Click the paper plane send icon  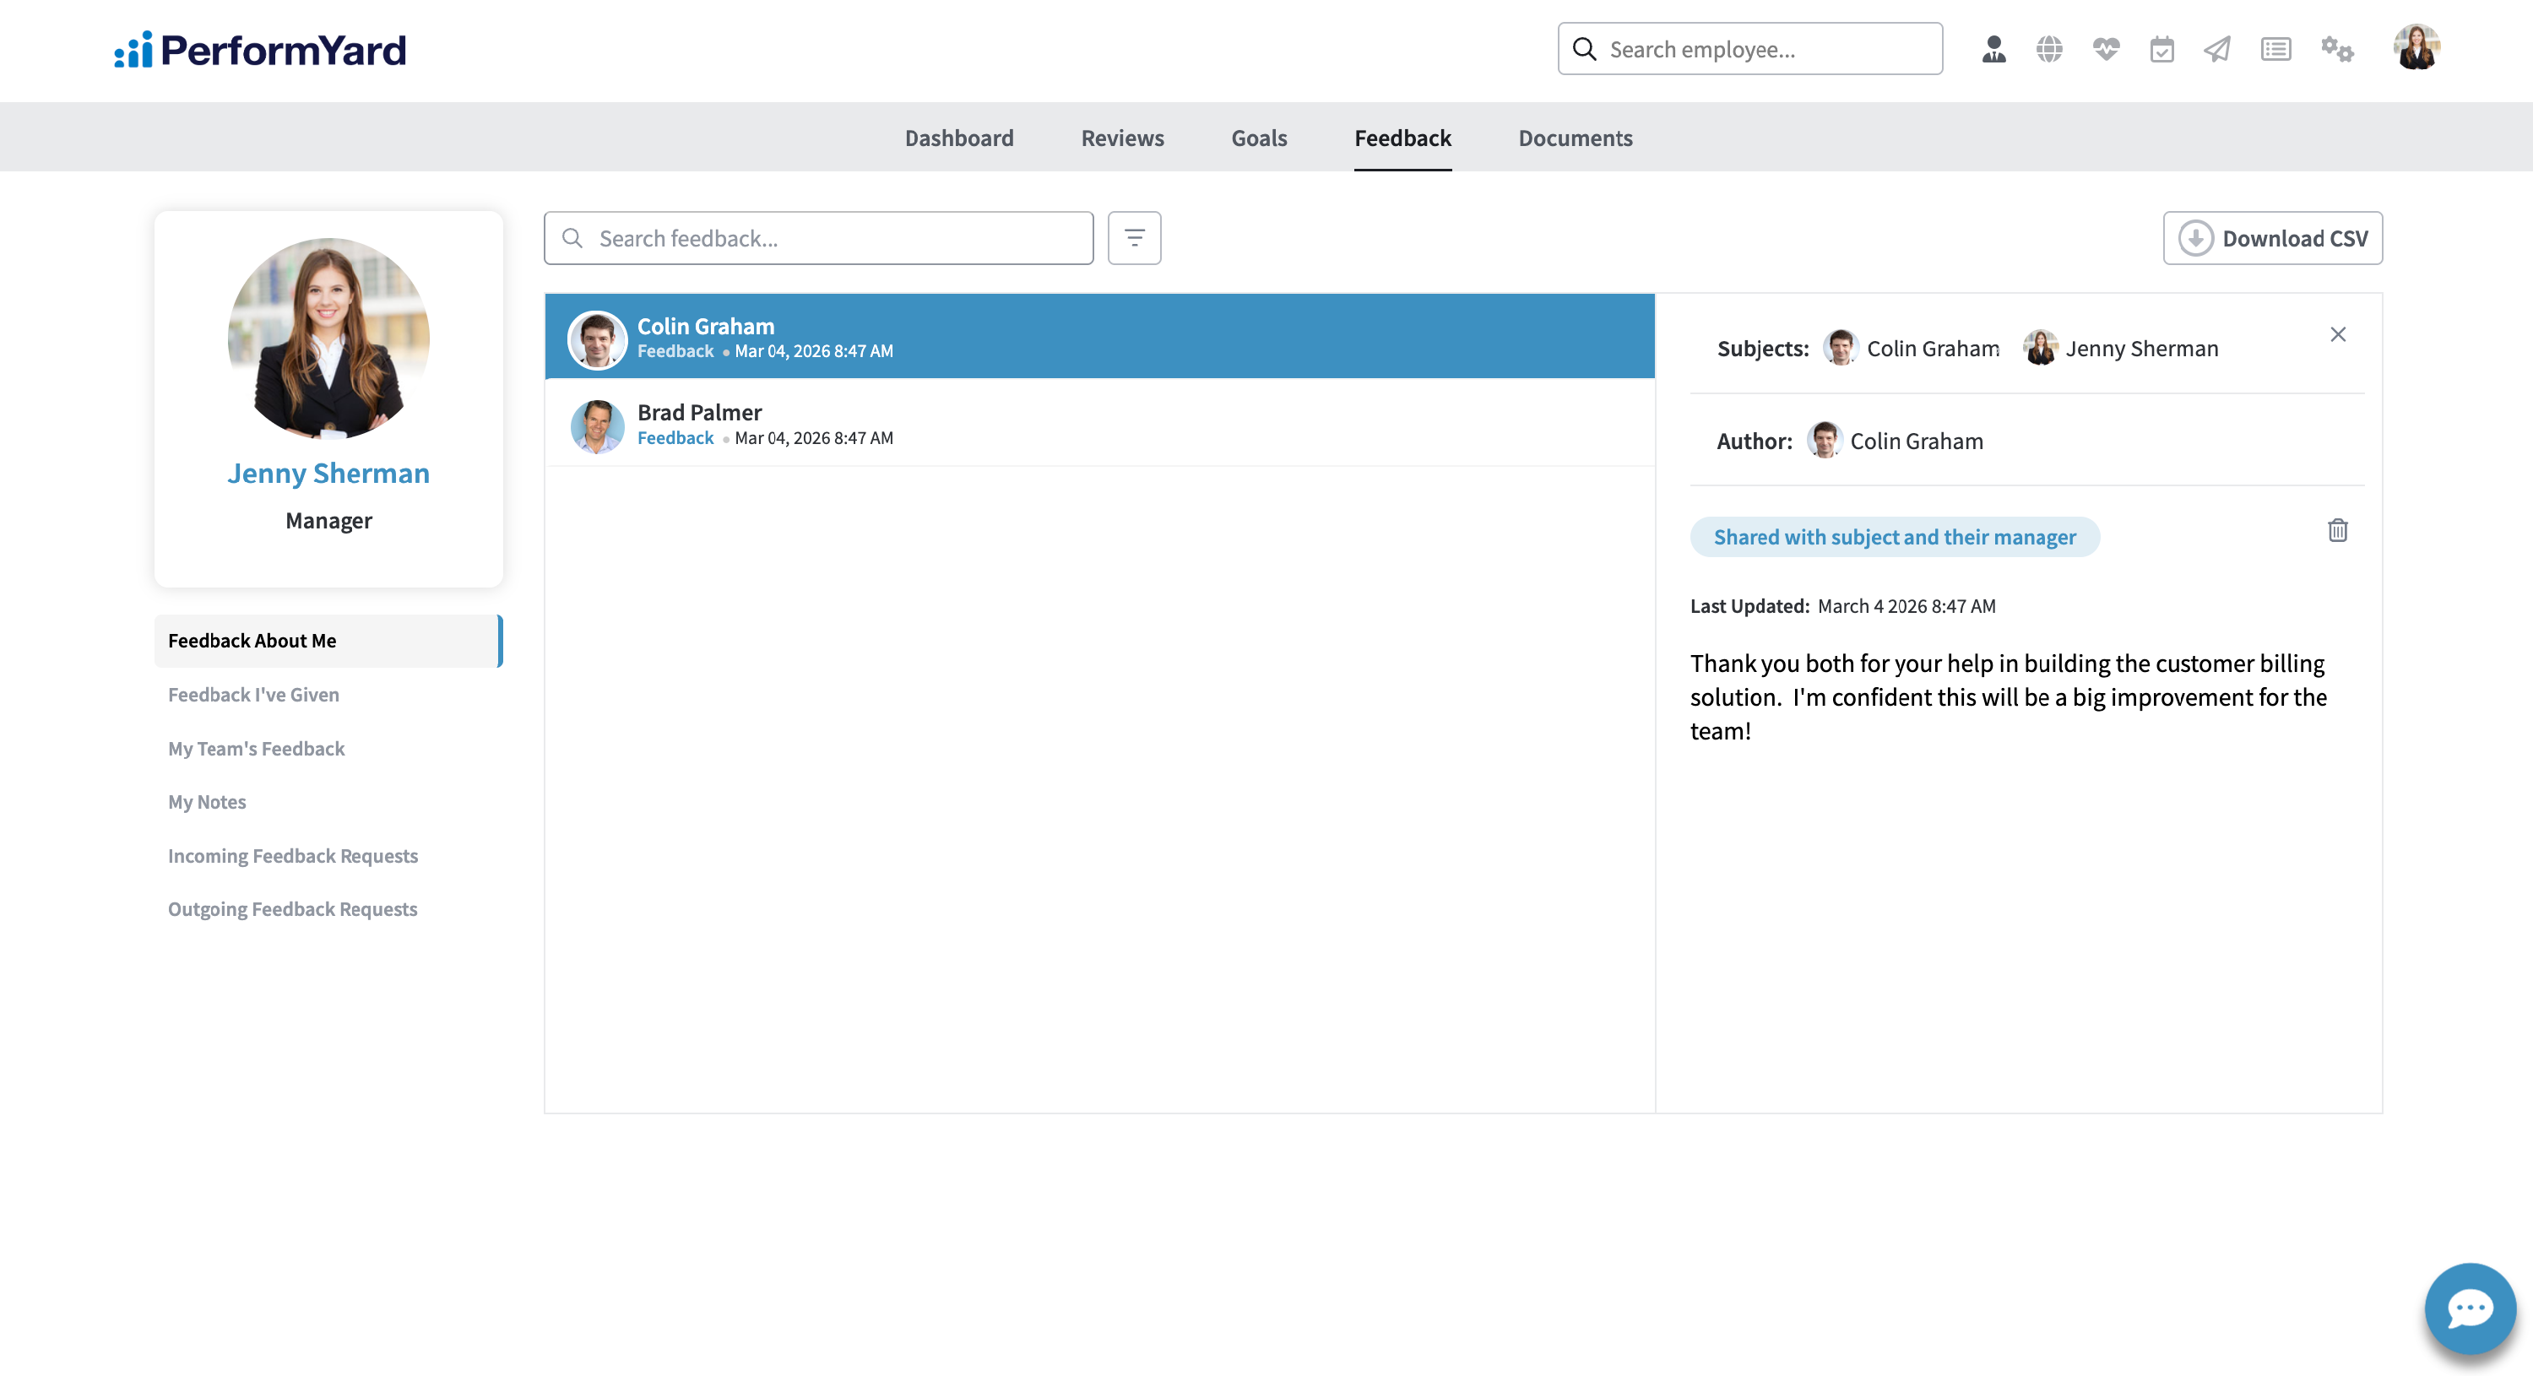(x=2217, y=49)
